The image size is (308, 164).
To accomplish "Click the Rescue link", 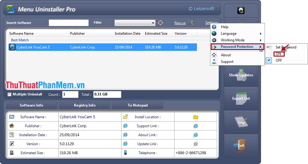I will tap(180, 23).
